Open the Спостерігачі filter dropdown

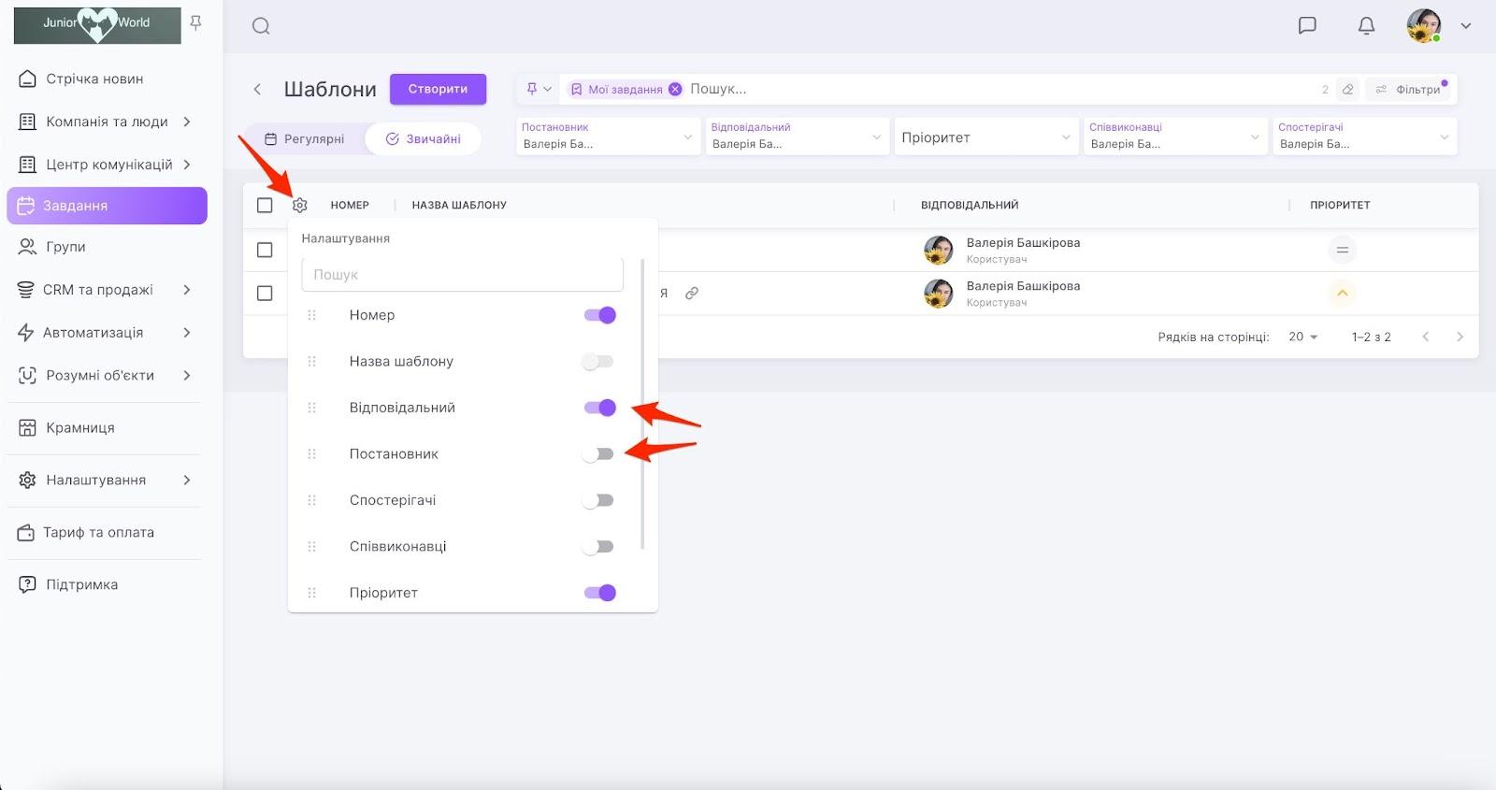point(1365,136)
